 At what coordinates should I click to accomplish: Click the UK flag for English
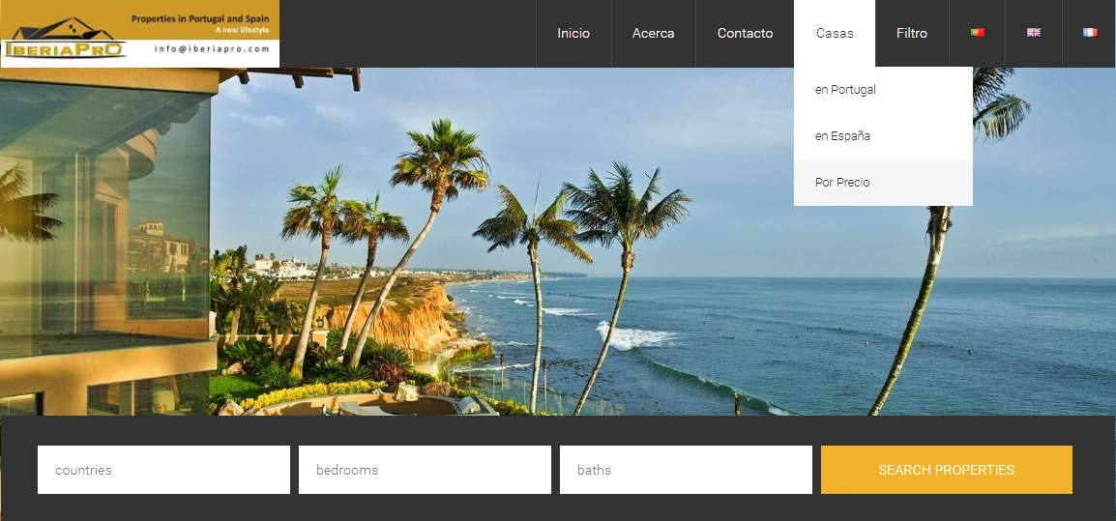pyautogui.click(x=1034, y=33)
